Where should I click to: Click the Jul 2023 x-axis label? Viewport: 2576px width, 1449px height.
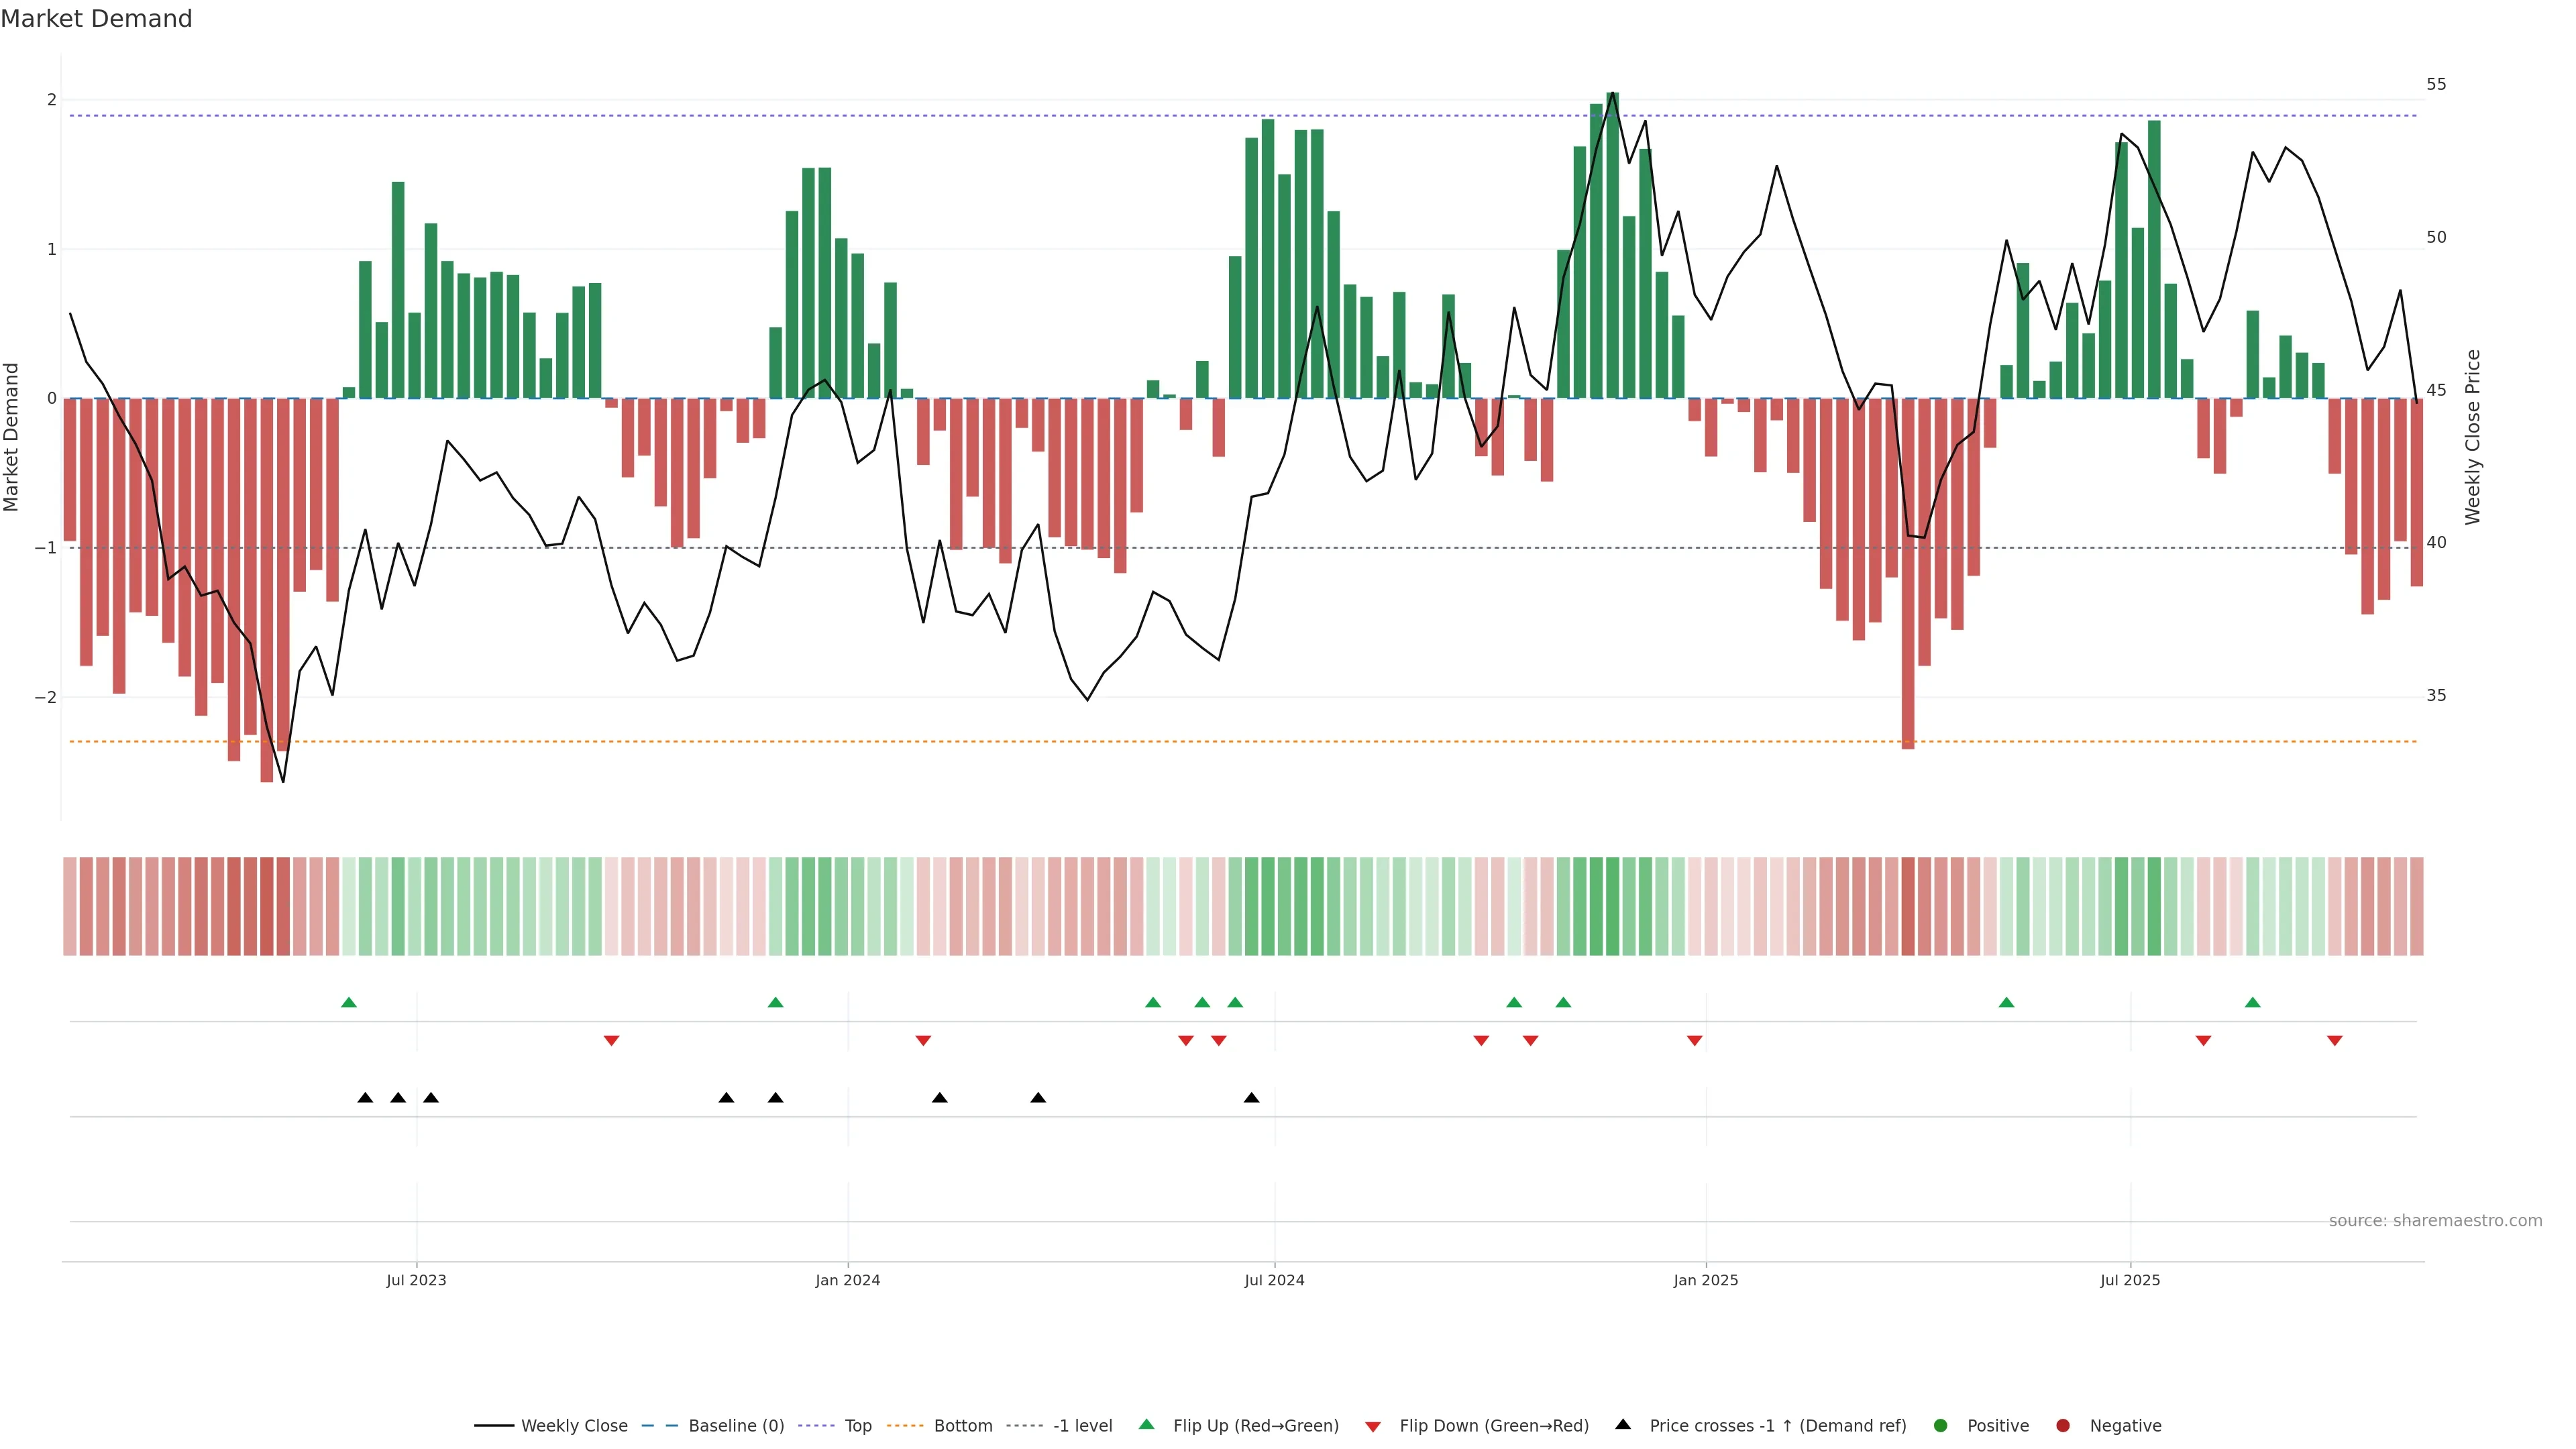(x=416, y=1280)
